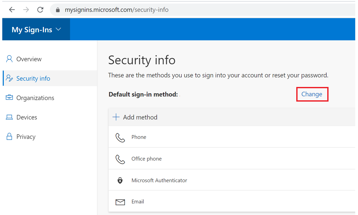This screenshot has width=358, height=215.
Task: Select the Office phone method row
Action: point(146,159)
